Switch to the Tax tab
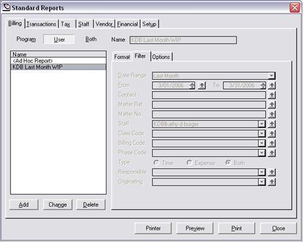The width and height of the screenshot is (303, 242). tap(67, 24)
